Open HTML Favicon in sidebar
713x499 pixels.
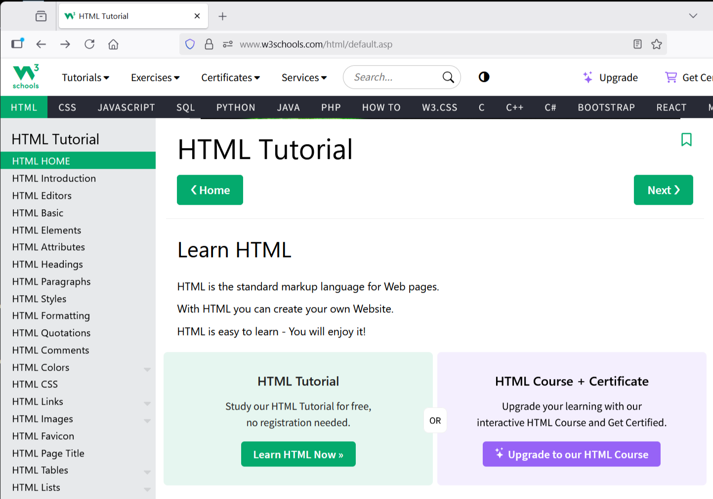(78, 436)
